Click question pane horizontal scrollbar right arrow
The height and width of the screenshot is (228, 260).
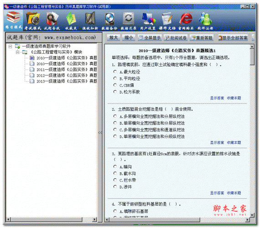pyautogui.click(x=247, y=219)
